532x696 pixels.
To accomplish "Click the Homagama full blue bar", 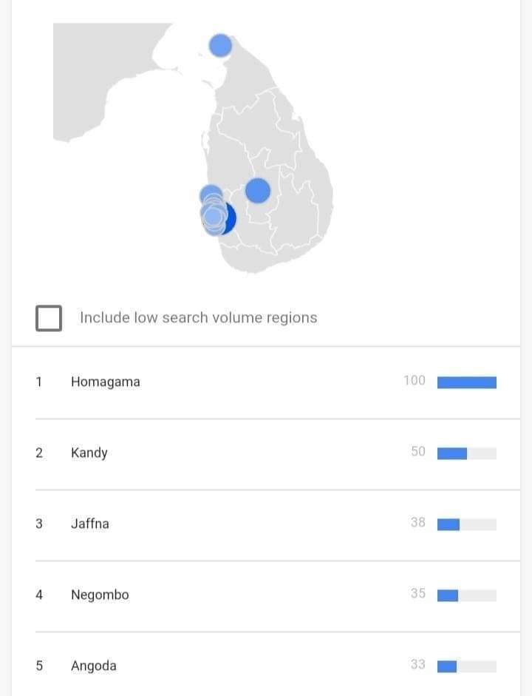I will [x=467, y=382].
